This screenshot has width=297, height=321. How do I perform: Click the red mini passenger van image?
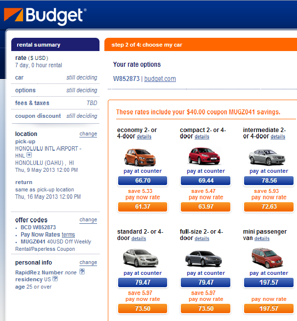coord(267,258)
